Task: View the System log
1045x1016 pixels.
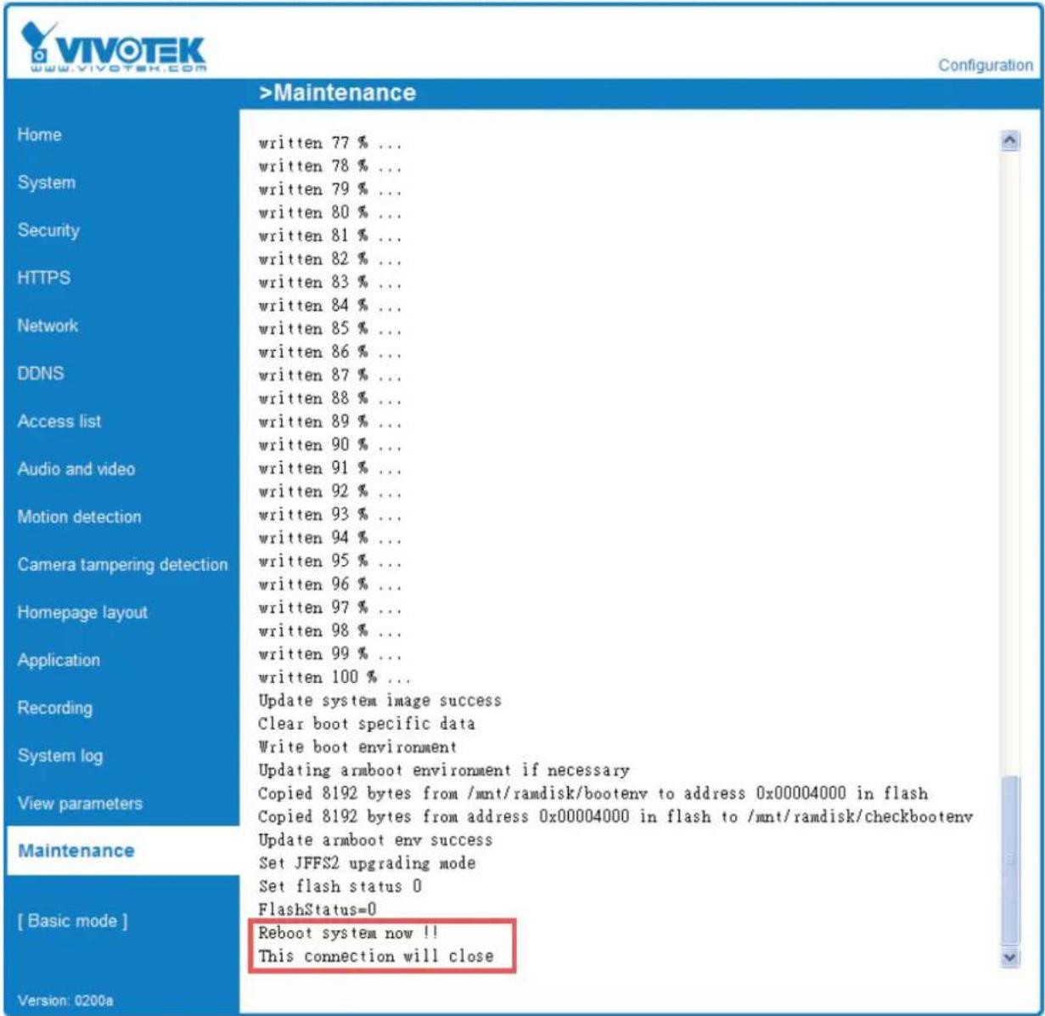Action: (x=60, y=755)
